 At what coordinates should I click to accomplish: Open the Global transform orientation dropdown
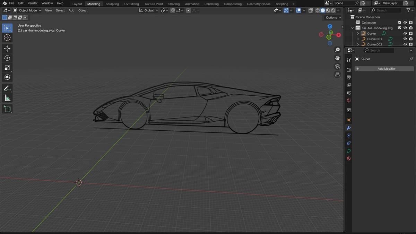pos(148,10)
